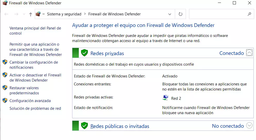Expand the Redes públicas o invitadas section
The image size is (256, 140).
(x=249, y=126)
